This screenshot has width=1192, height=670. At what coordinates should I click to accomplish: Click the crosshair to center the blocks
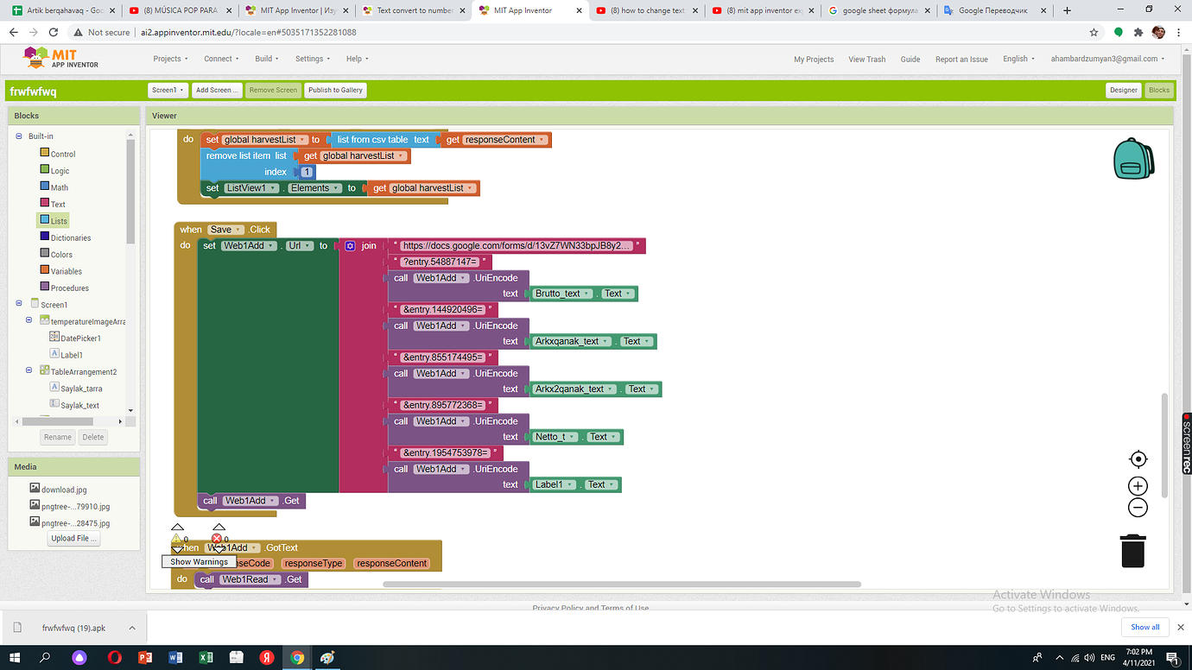(1138, 458)
